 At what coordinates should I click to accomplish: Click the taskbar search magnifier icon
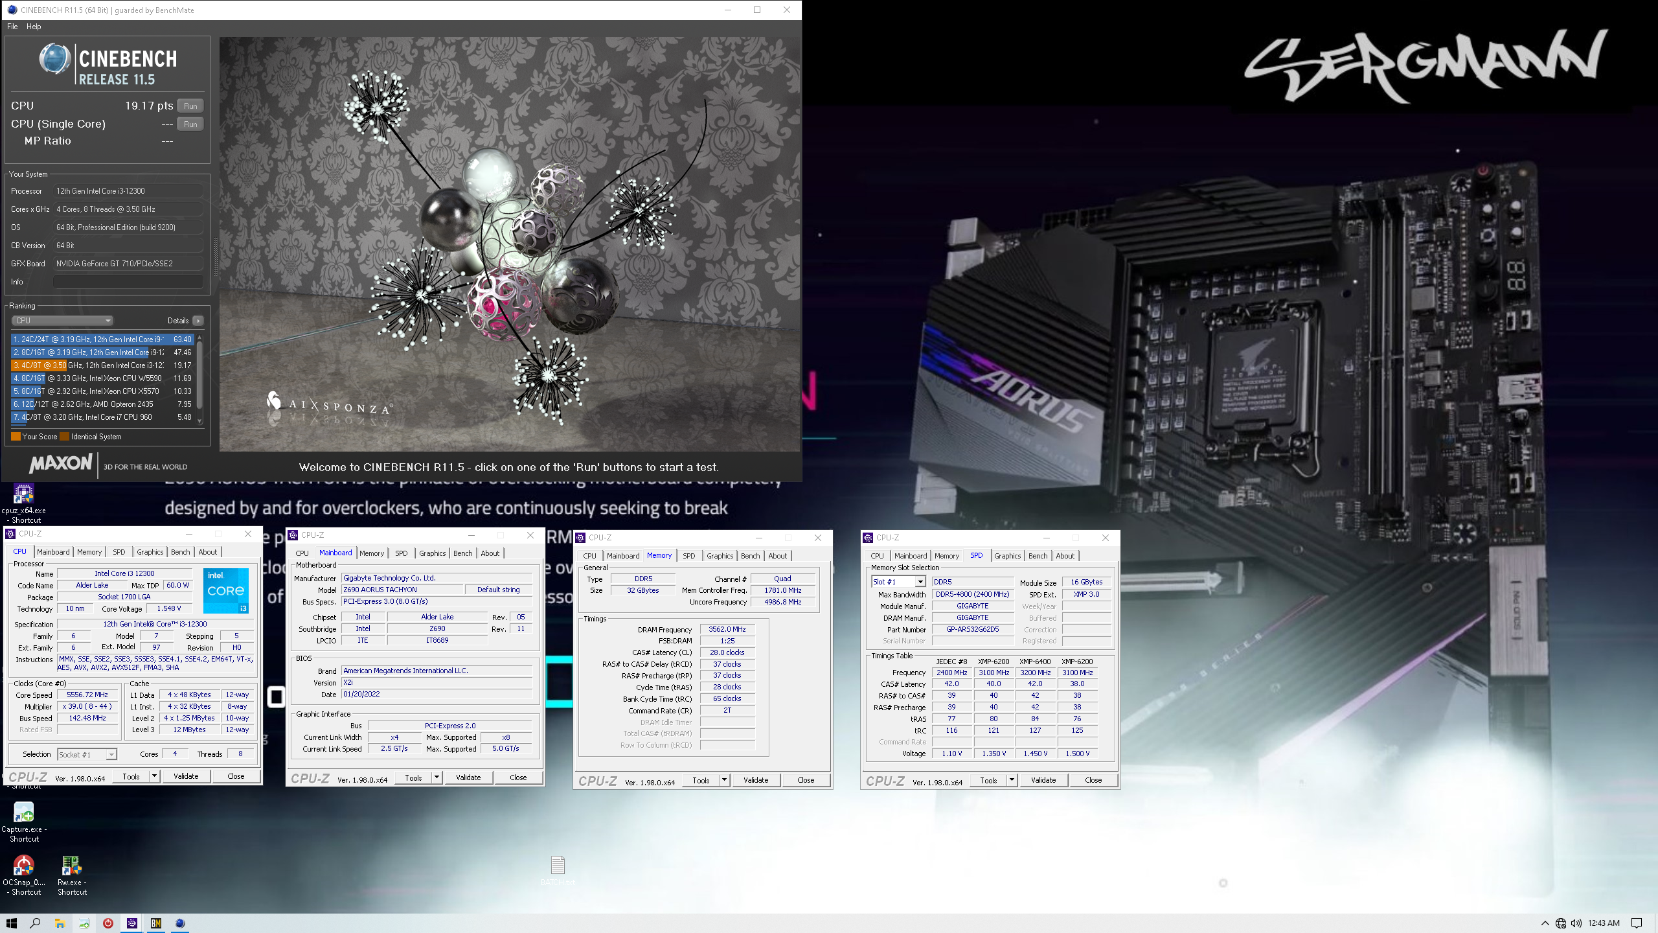point(36,923)
